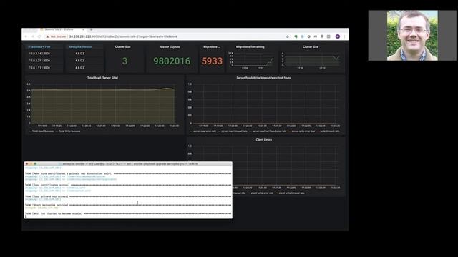Select table cell 10.0.2.211:3000

[x=39, y=61]
